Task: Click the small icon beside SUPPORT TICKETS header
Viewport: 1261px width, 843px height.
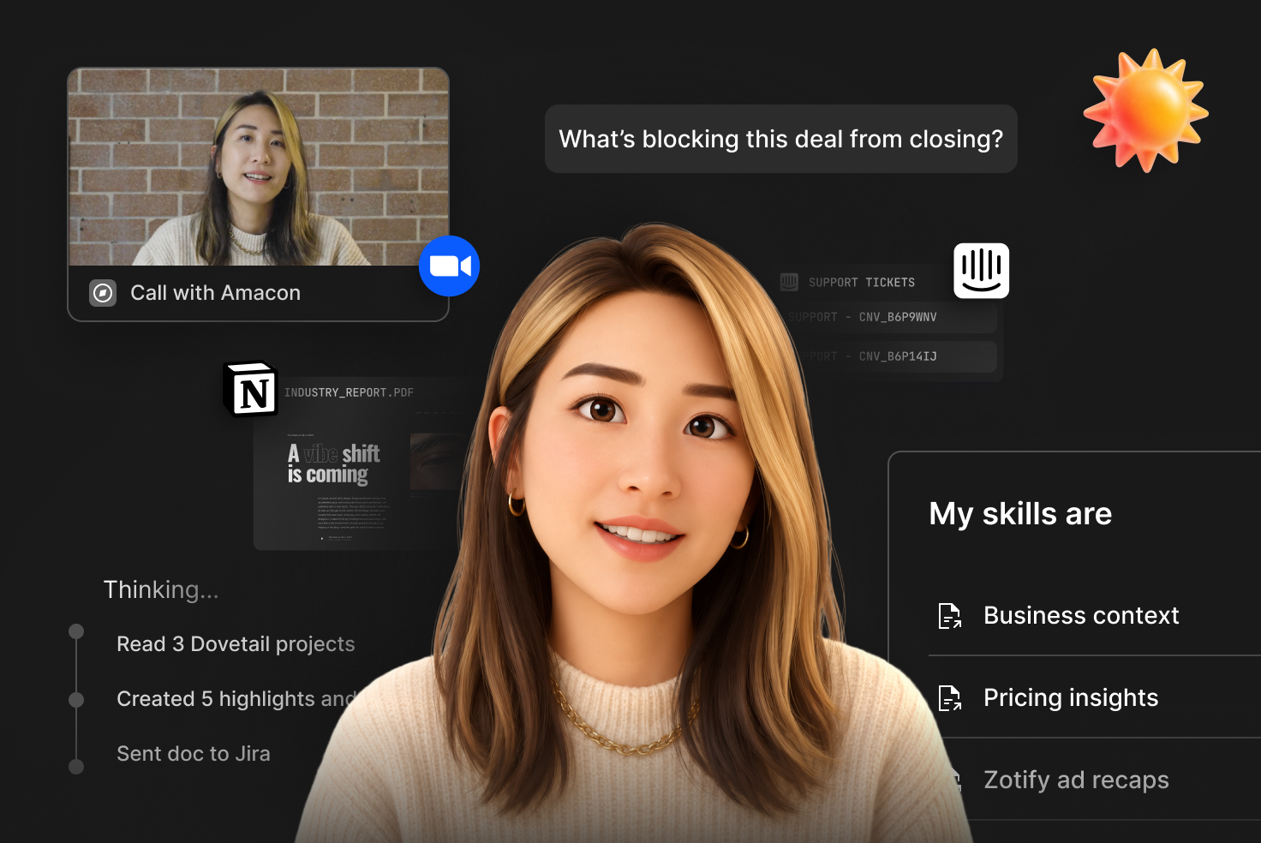Action: [789, 282]
